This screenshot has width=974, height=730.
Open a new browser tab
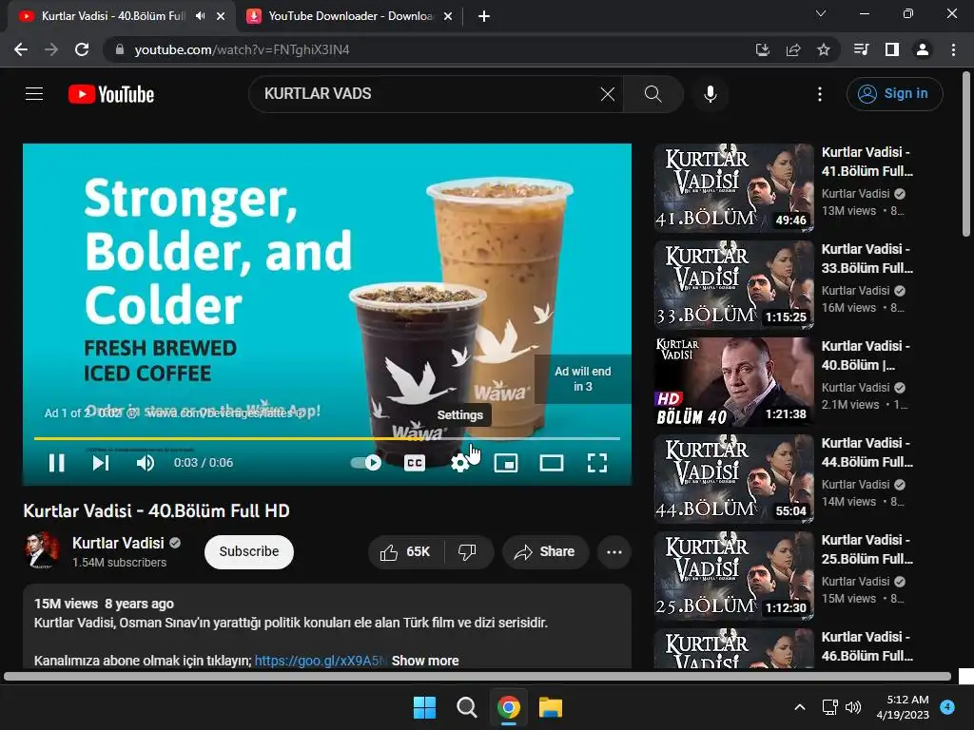[484, 16]
